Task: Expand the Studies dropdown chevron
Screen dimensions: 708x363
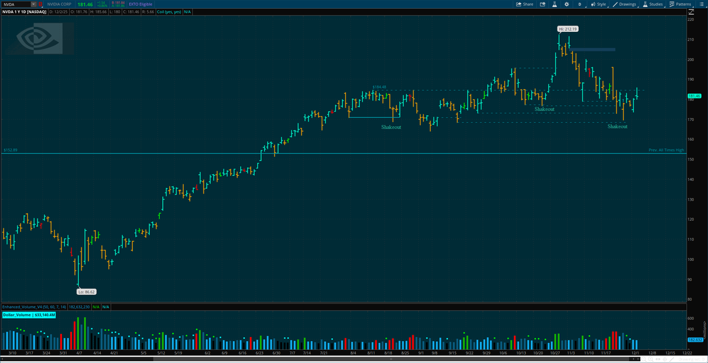Action: point(665,5)
